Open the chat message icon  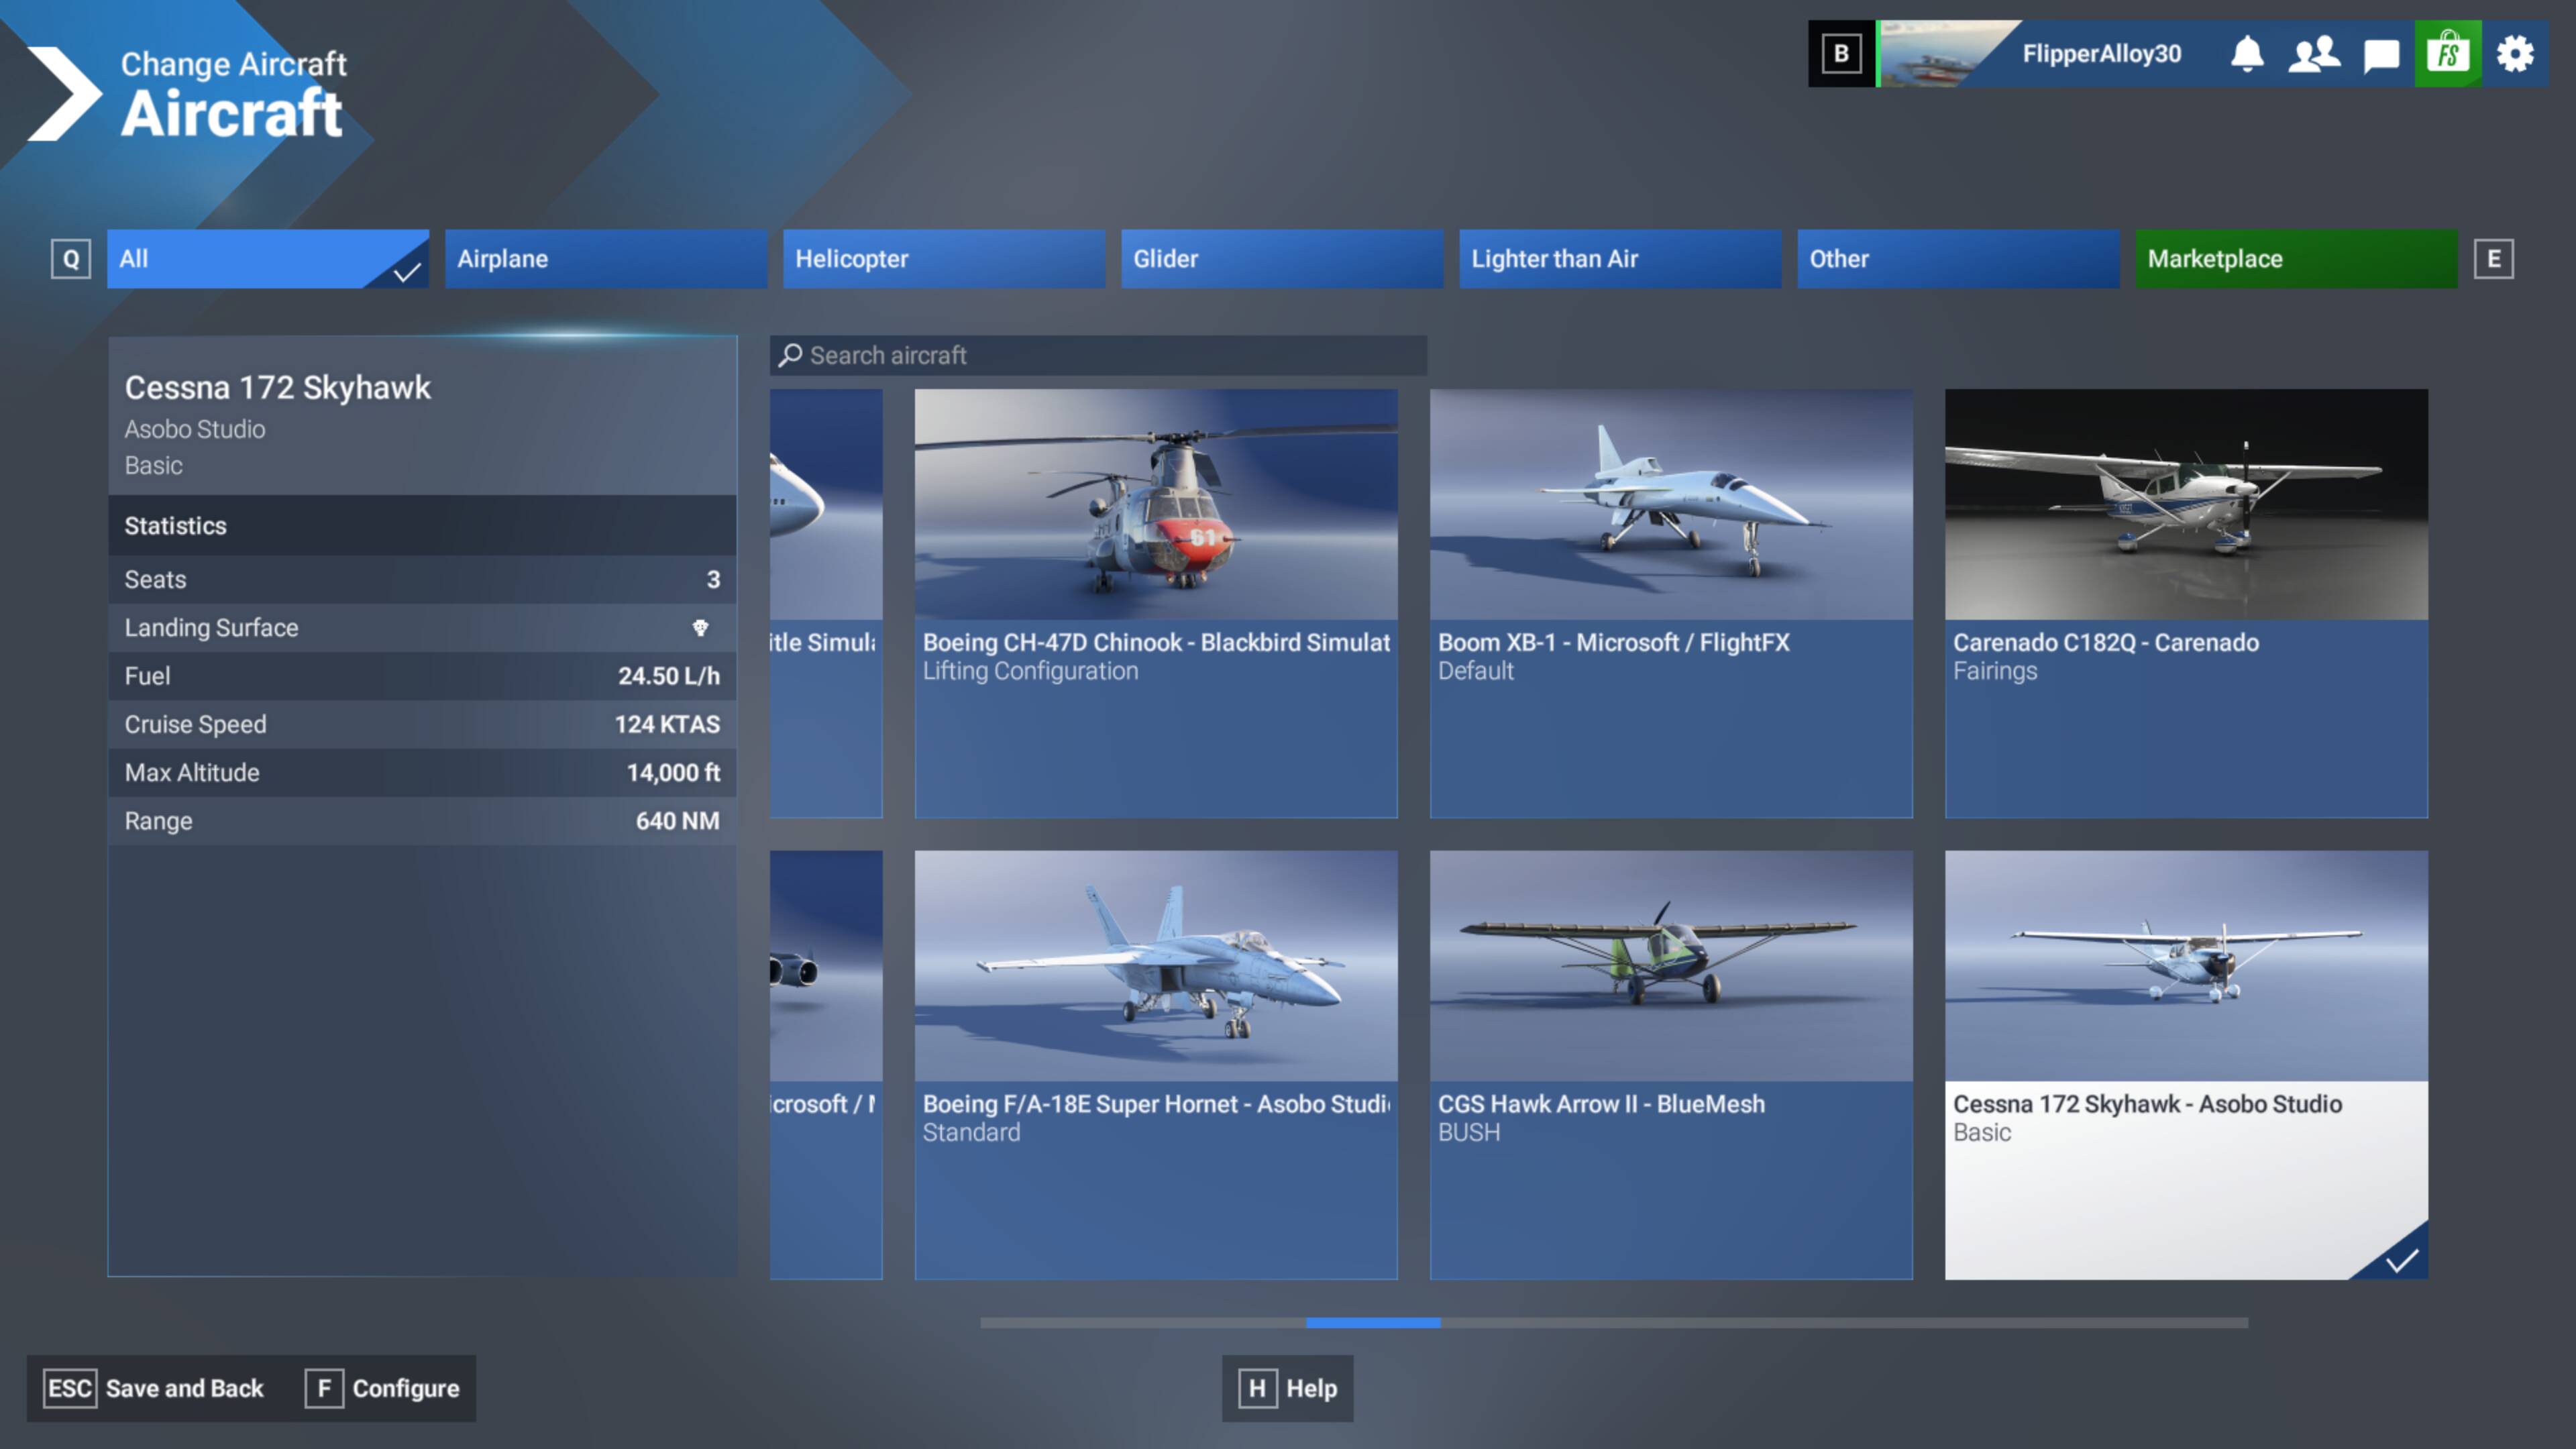click(2381, 54)
